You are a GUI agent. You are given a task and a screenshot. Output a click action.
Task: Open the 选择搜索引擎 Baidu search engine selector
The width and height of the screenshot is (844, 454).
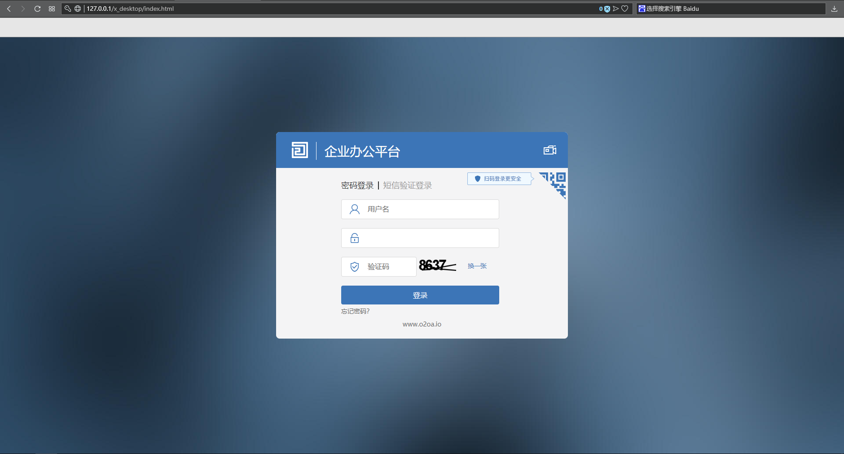[x=670, y=8]
